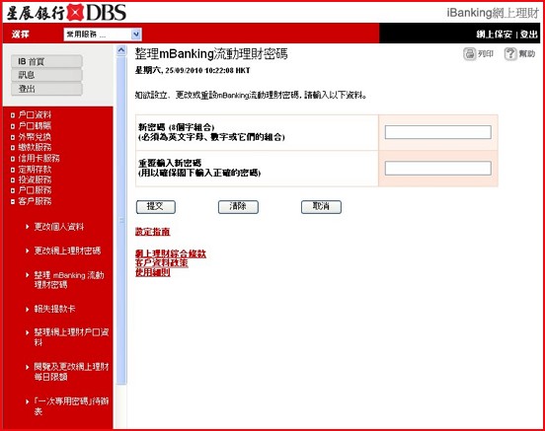This screenshot has height=431, width=545.
Task: Select 更改個人資料 in the sidebar
Action: (x=59, y=227)
